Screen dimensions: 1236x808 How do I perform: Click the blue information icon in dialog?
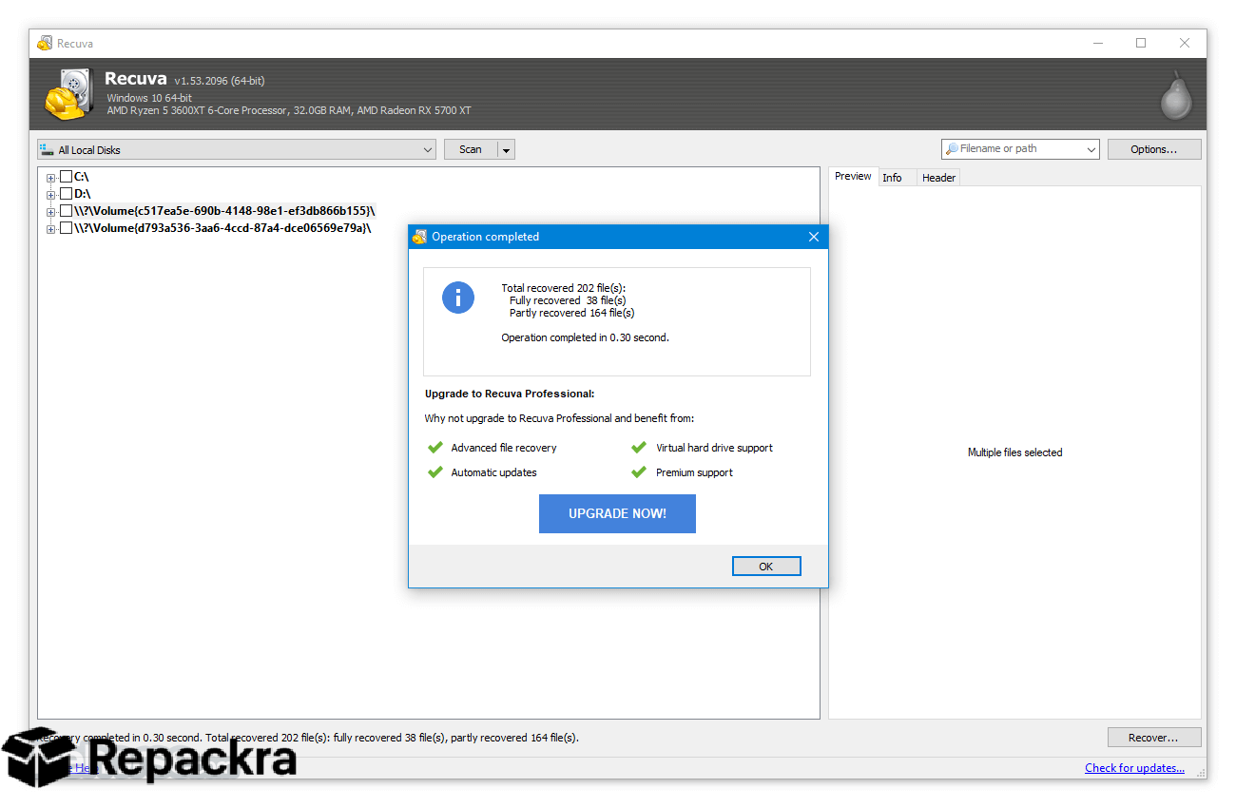pyautogui.click(x=458, y=298)
